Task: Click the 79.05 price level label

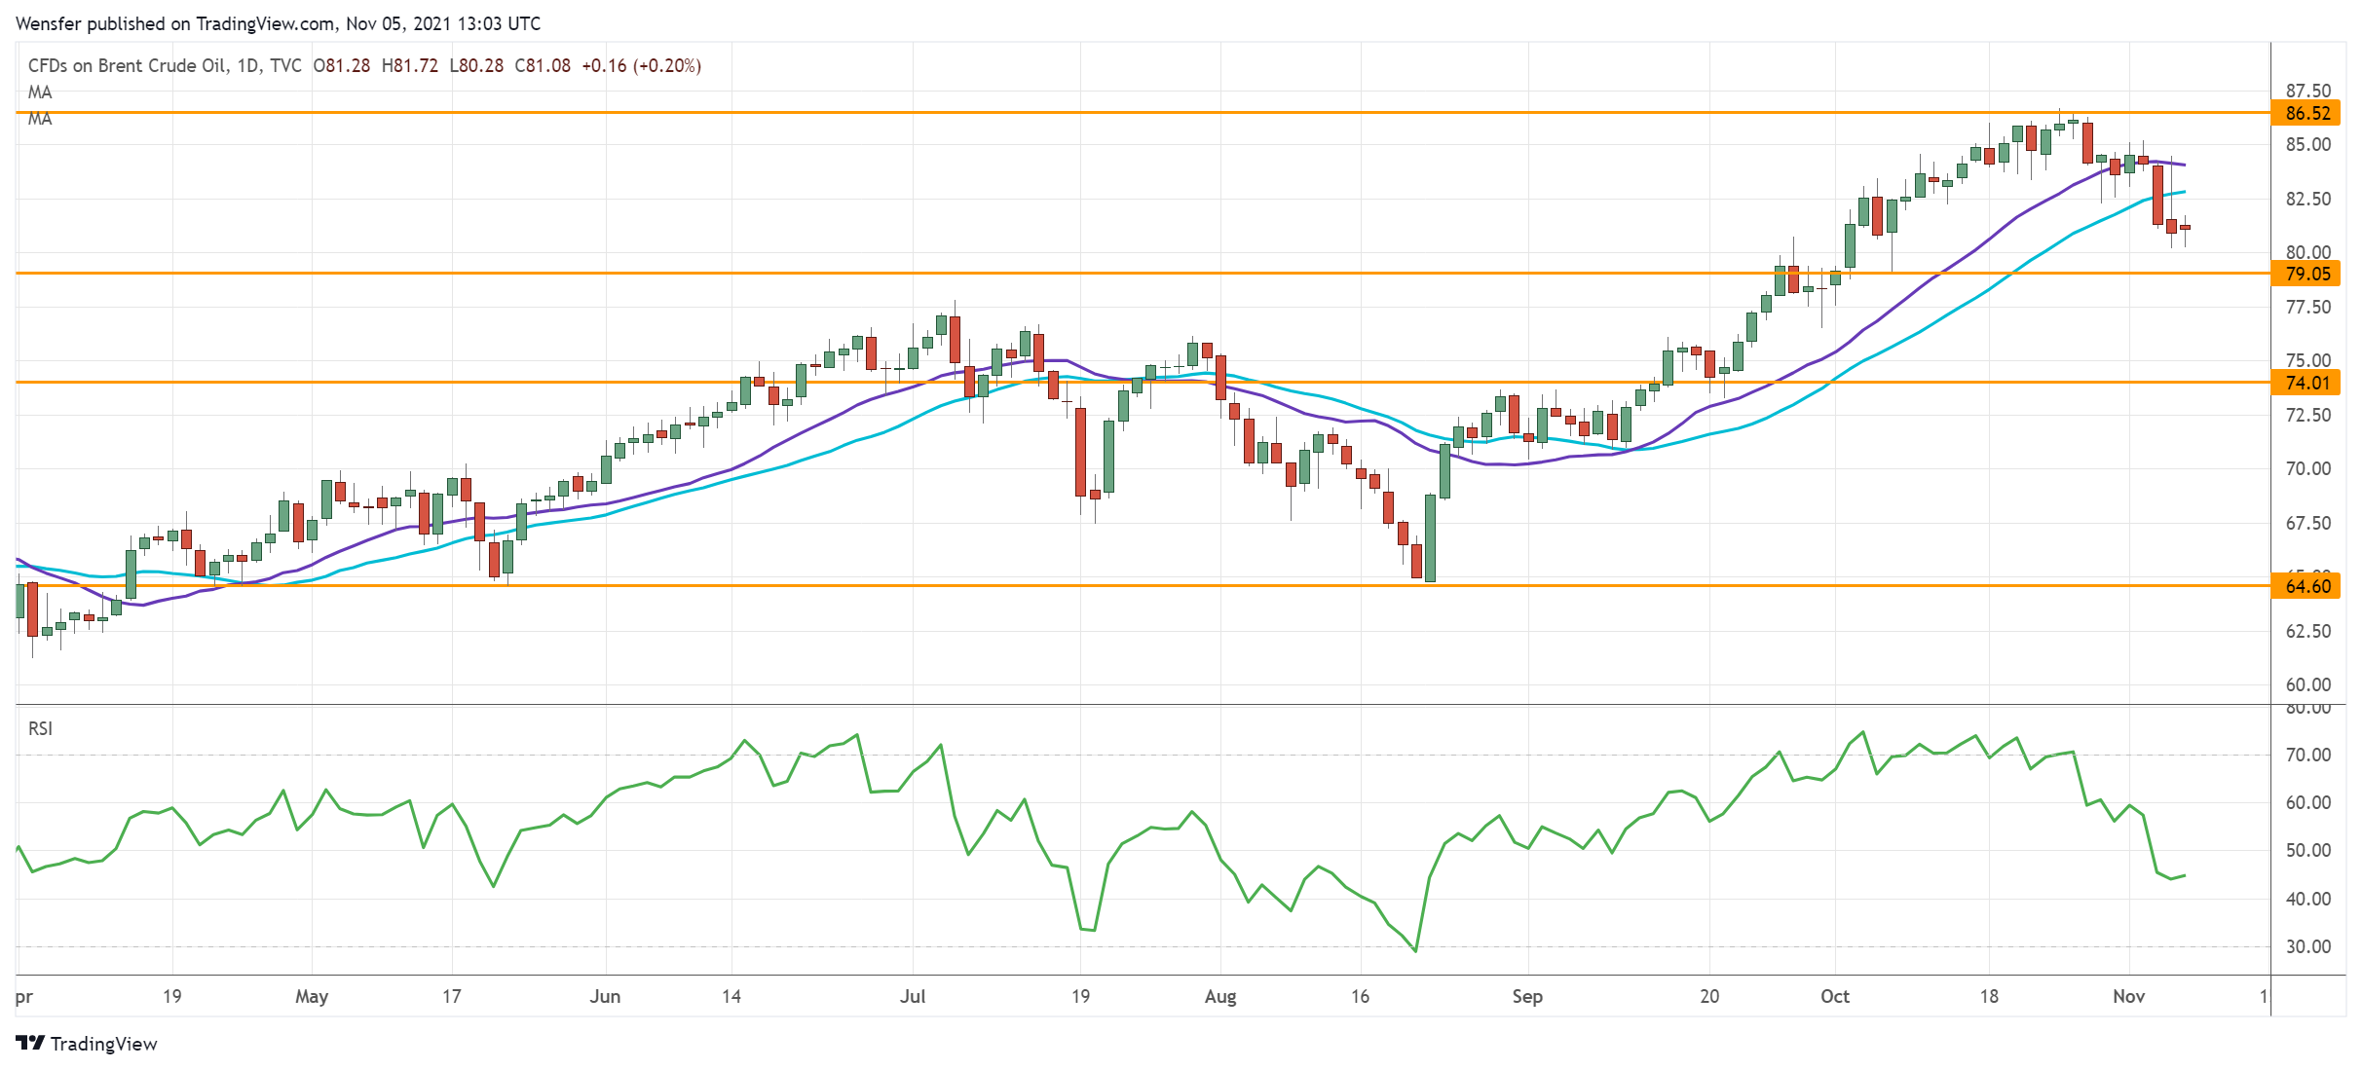Action: [x=2307, y=274]
